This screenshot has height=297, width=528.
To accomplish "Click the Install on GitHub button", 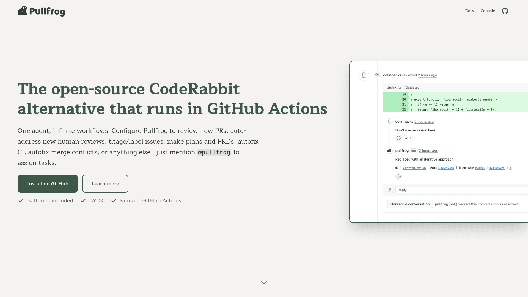I will (48, 184).
